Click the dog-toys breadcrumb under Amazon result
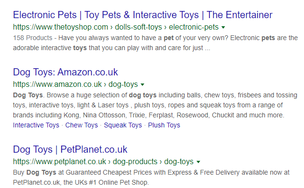The height and width of the screenshot is (188, 304). coord(123,84)
